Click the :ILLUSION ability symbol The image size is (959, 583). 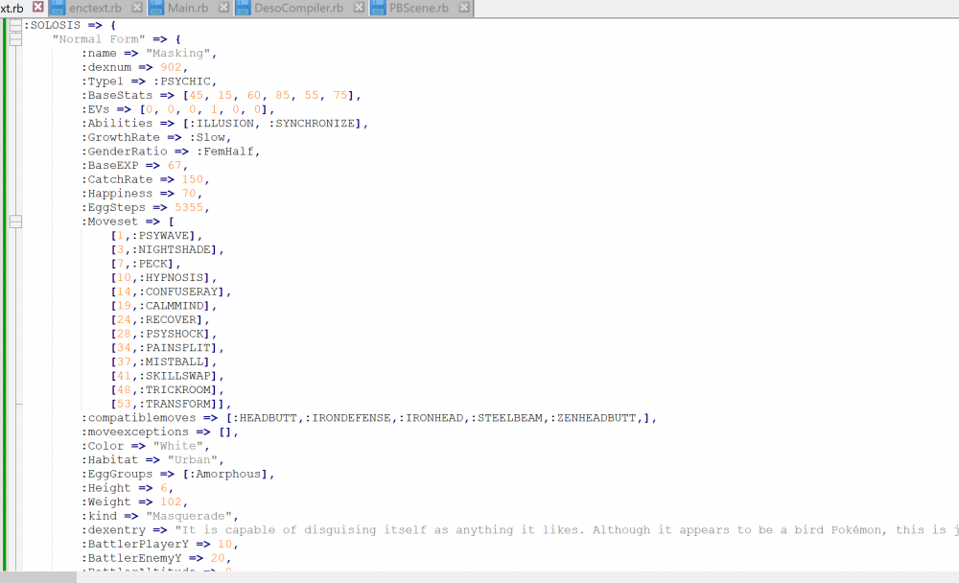(222, 124)
